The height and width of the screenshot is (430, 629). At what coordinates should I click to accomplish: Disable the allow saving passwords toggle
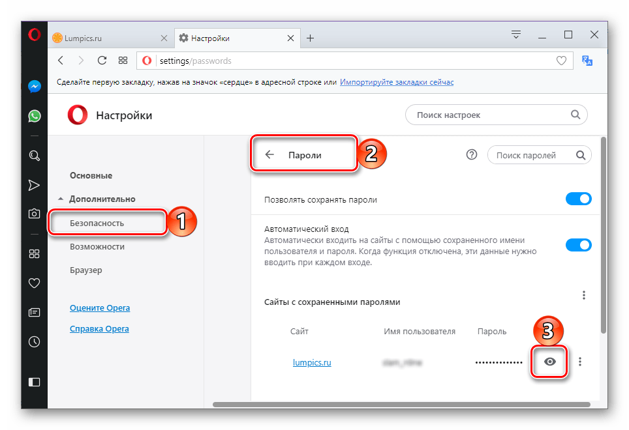[578, 199]
